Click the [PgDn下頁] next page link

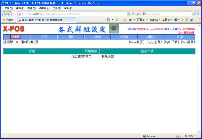pos(171,42)
